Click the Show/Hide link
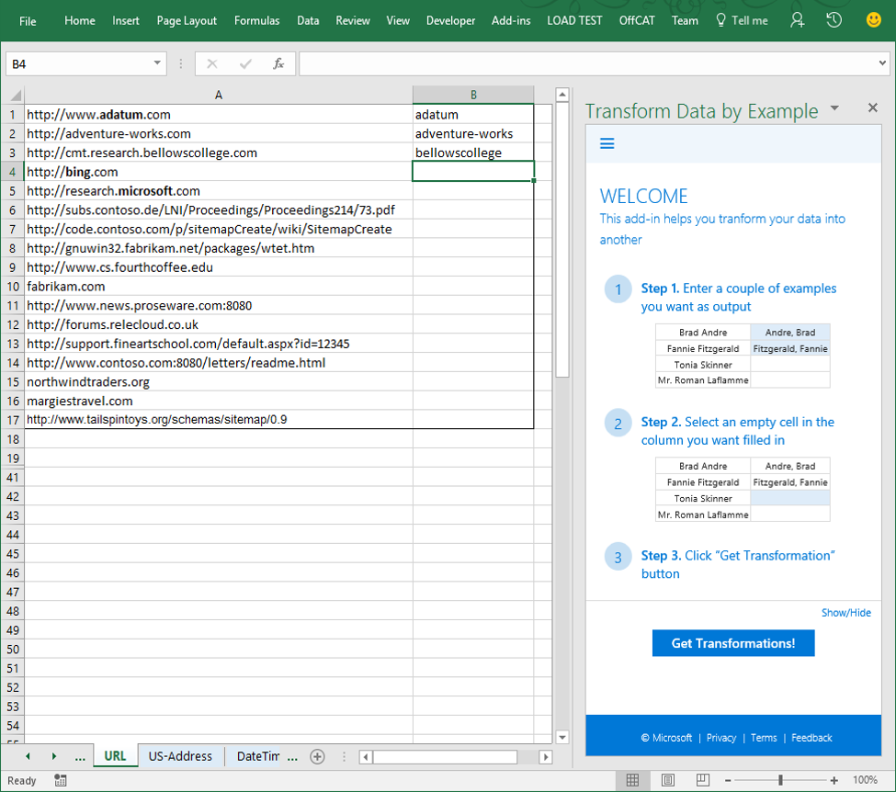The image size is (896, 792). click(x=845, y=613)
